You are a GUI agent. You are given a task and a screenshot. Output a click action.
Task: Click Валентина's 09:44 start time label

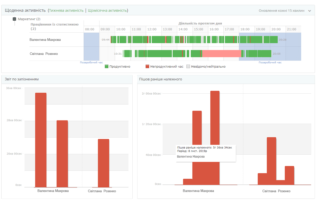coord(105,40)
